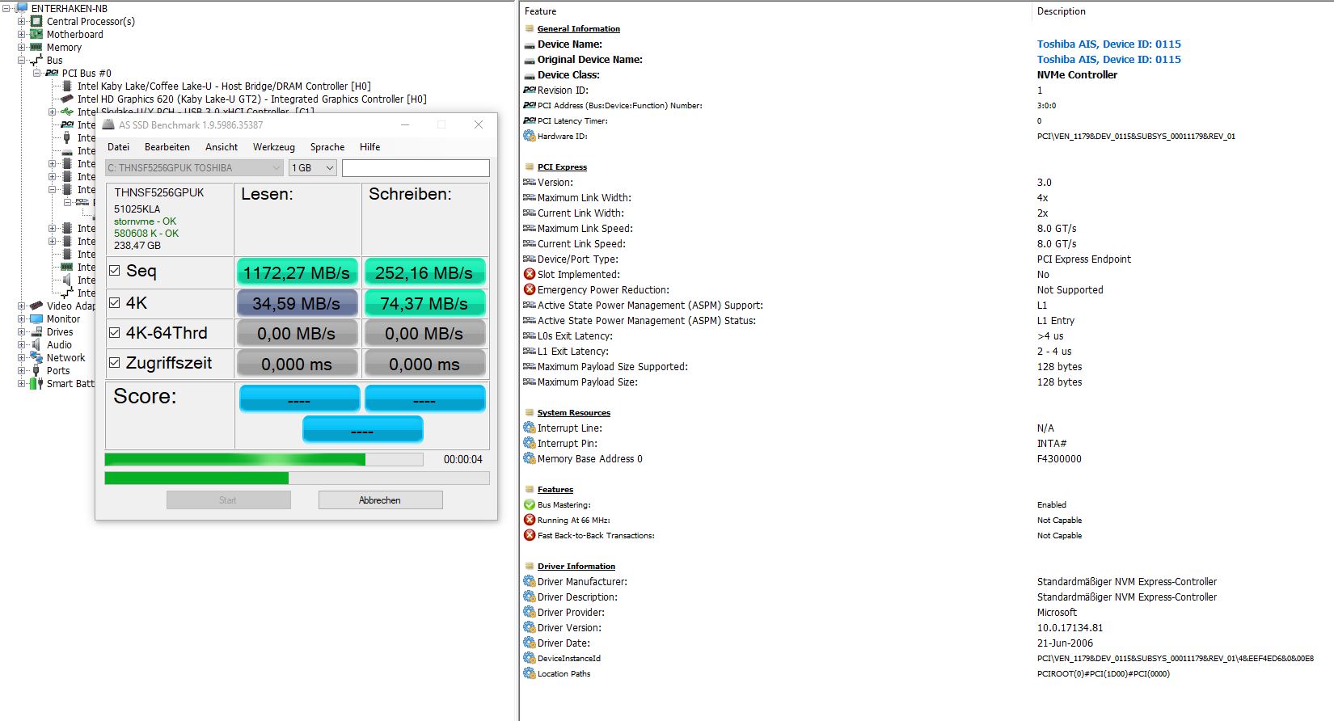Open the Ansicht menu
This screenshot has height=721, width=1334.
click(x=222, y=146)
